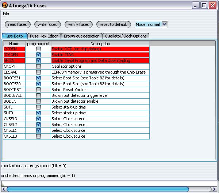The image size is (219, 193).
Task: Click the scrollbar right arrow
Action: pos(214,189)
